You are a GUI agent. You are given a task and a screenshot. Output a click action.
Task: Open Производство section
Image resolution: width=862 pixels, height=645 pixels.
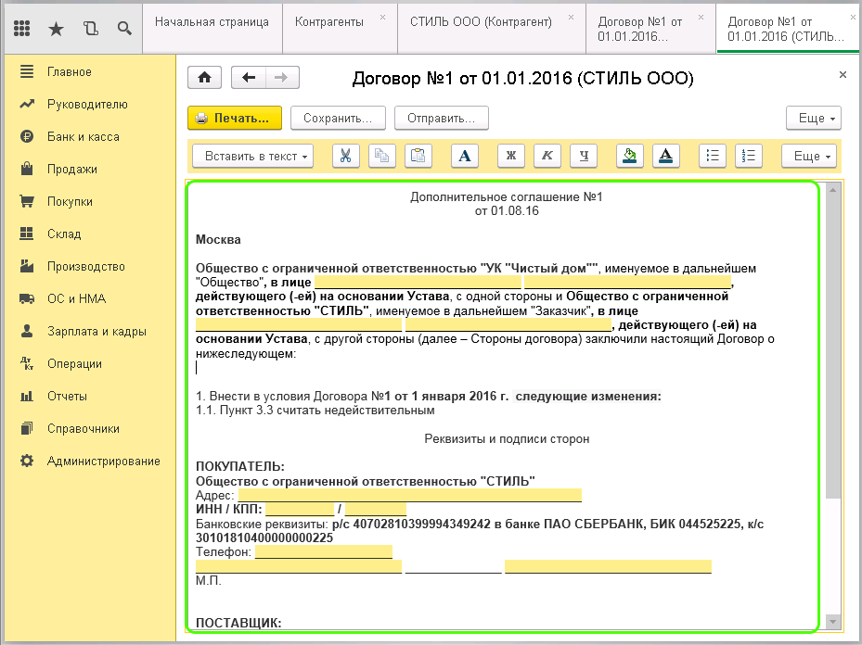85,266
